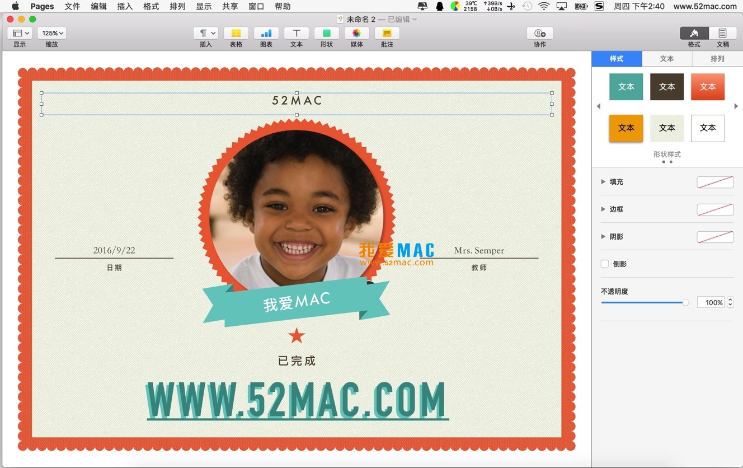This screenshot has height=468, width=743.
Task: Open the Apple menu
Action: 15,6
